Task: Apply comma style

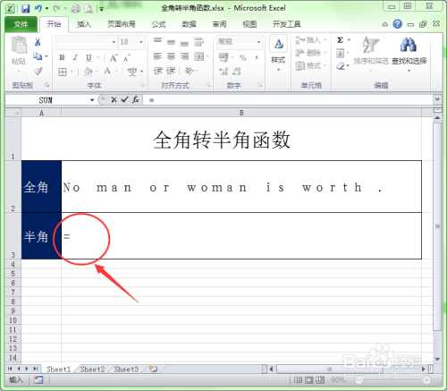Action: pos(257,57)
